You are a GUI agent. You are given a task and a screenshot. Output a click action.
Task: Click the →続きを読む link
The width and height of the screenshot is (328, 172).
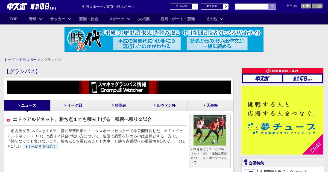(41, 147)
